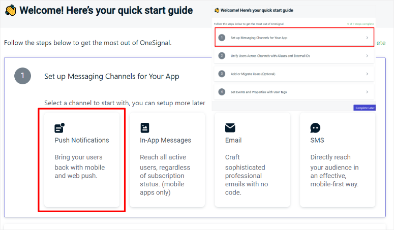Image resolution: width=394 pixels, height=230 pixels.
Task: Click the large step 1 heading 'Set up Messaging Channels for Your App'
Action: (111, 76)
